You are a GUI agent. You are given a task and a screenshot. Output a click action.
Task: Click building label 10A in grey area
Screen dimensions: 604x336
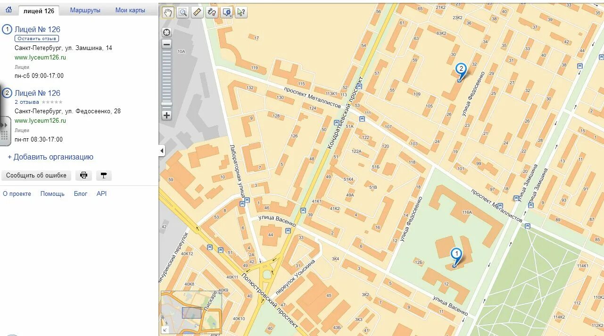(181, 51)
